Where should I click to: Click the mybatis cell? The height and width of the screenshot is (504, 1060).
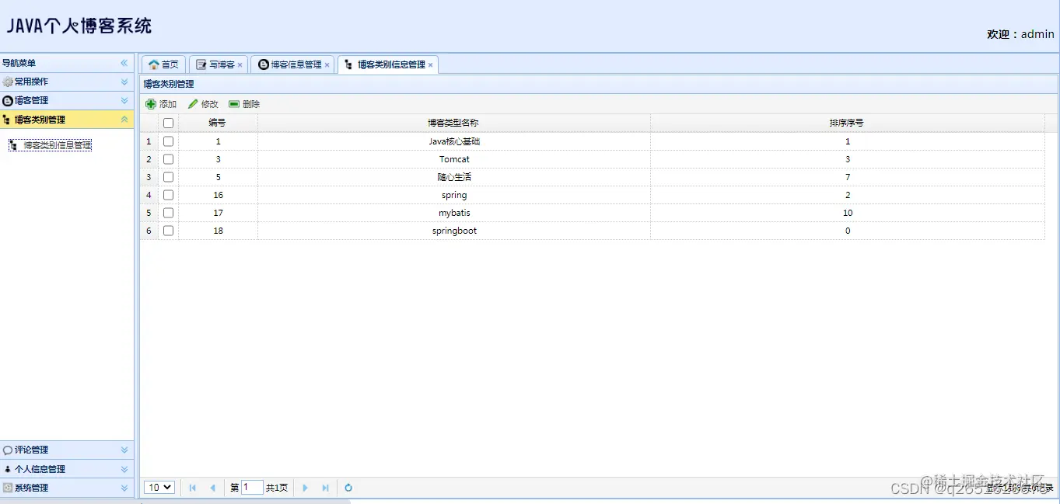(x=454, y=213)
